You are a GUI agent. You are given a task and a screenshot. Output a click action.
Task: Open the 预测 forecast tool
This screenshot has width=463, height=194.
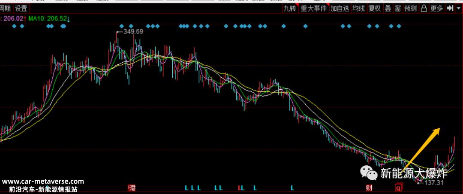point(410,9)
